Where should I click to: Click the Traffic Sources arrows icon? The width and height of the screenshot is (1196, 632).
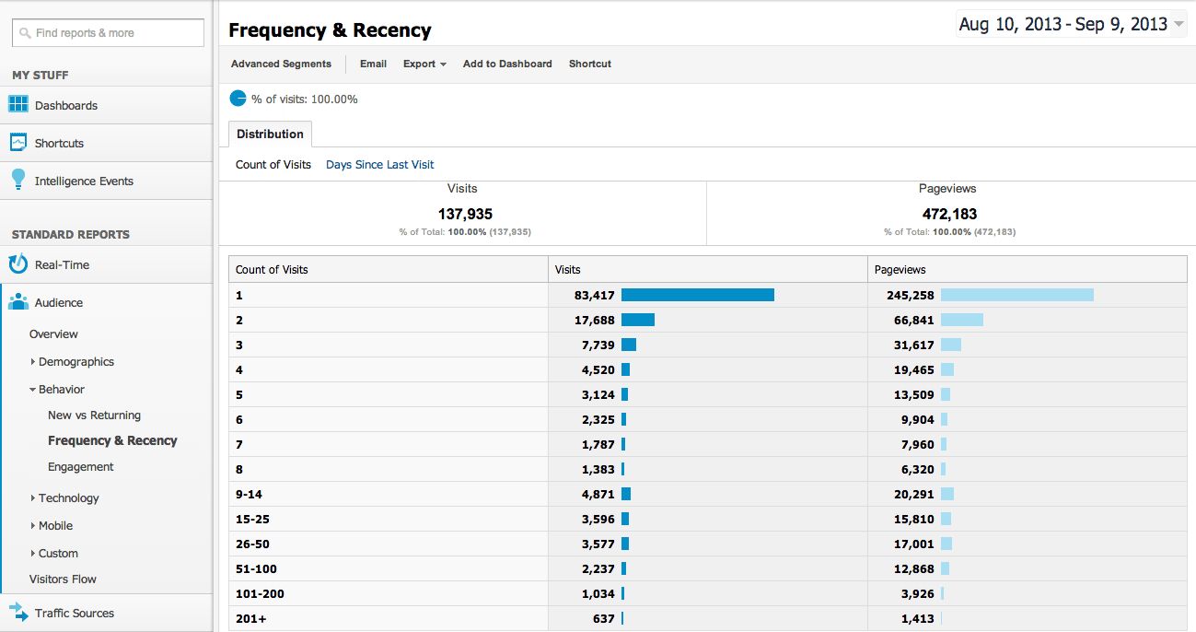18,613
